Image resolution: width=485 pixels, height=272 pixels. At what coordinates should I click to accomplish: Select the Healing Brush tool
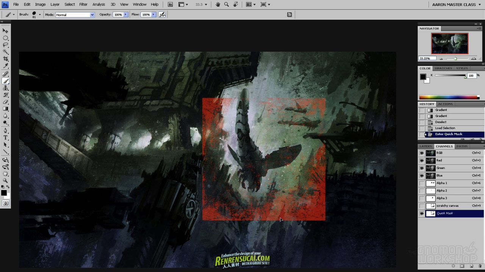tap(5, 74)
